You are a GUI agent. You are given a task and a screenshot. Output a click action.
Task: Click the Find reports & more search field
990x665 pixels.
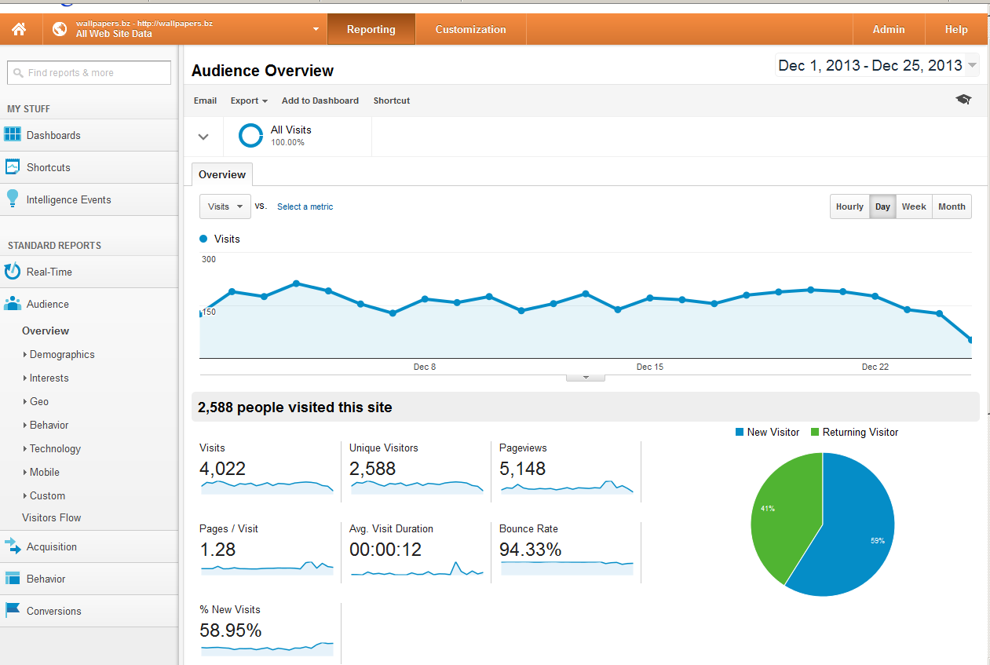tap(89, 72)
